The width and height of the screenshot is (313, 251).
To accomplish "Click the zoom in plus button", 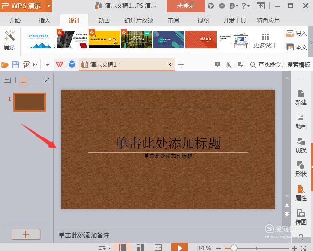I will click(x=294, y=248).
